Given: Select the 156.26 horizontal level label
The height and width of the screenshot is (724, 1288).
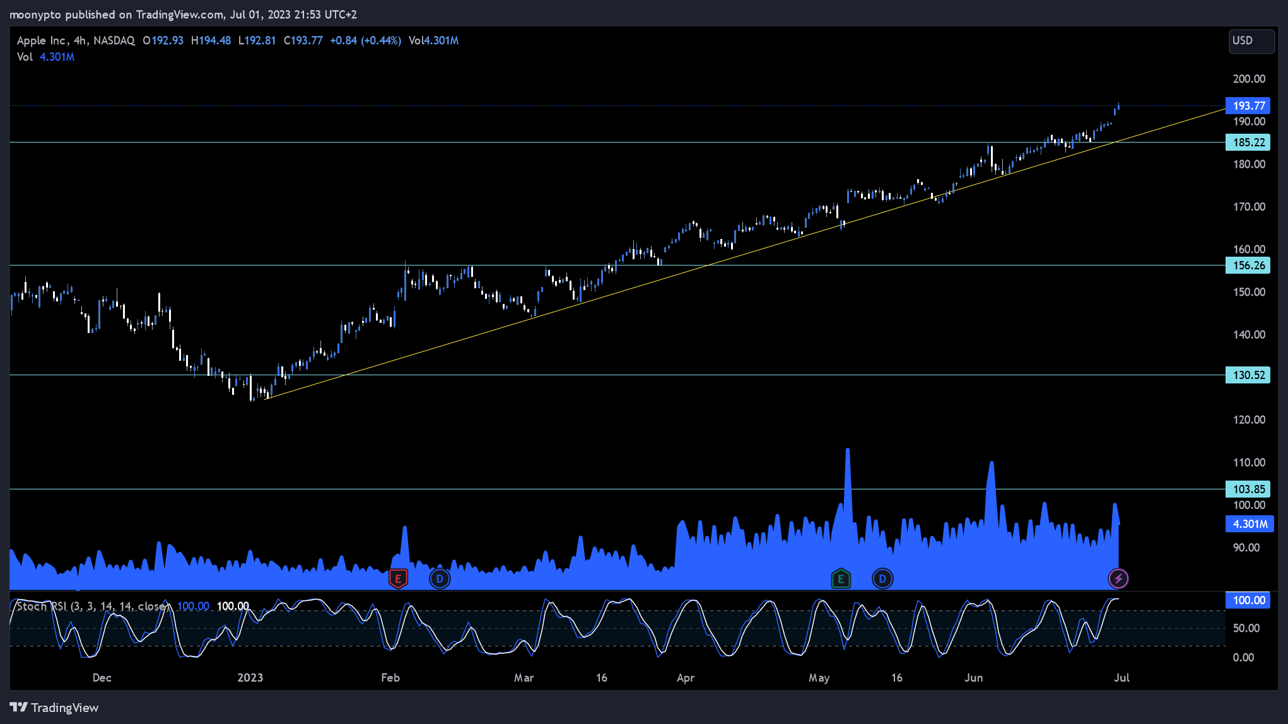Looking at the screenshot, I should (1248, 266).
